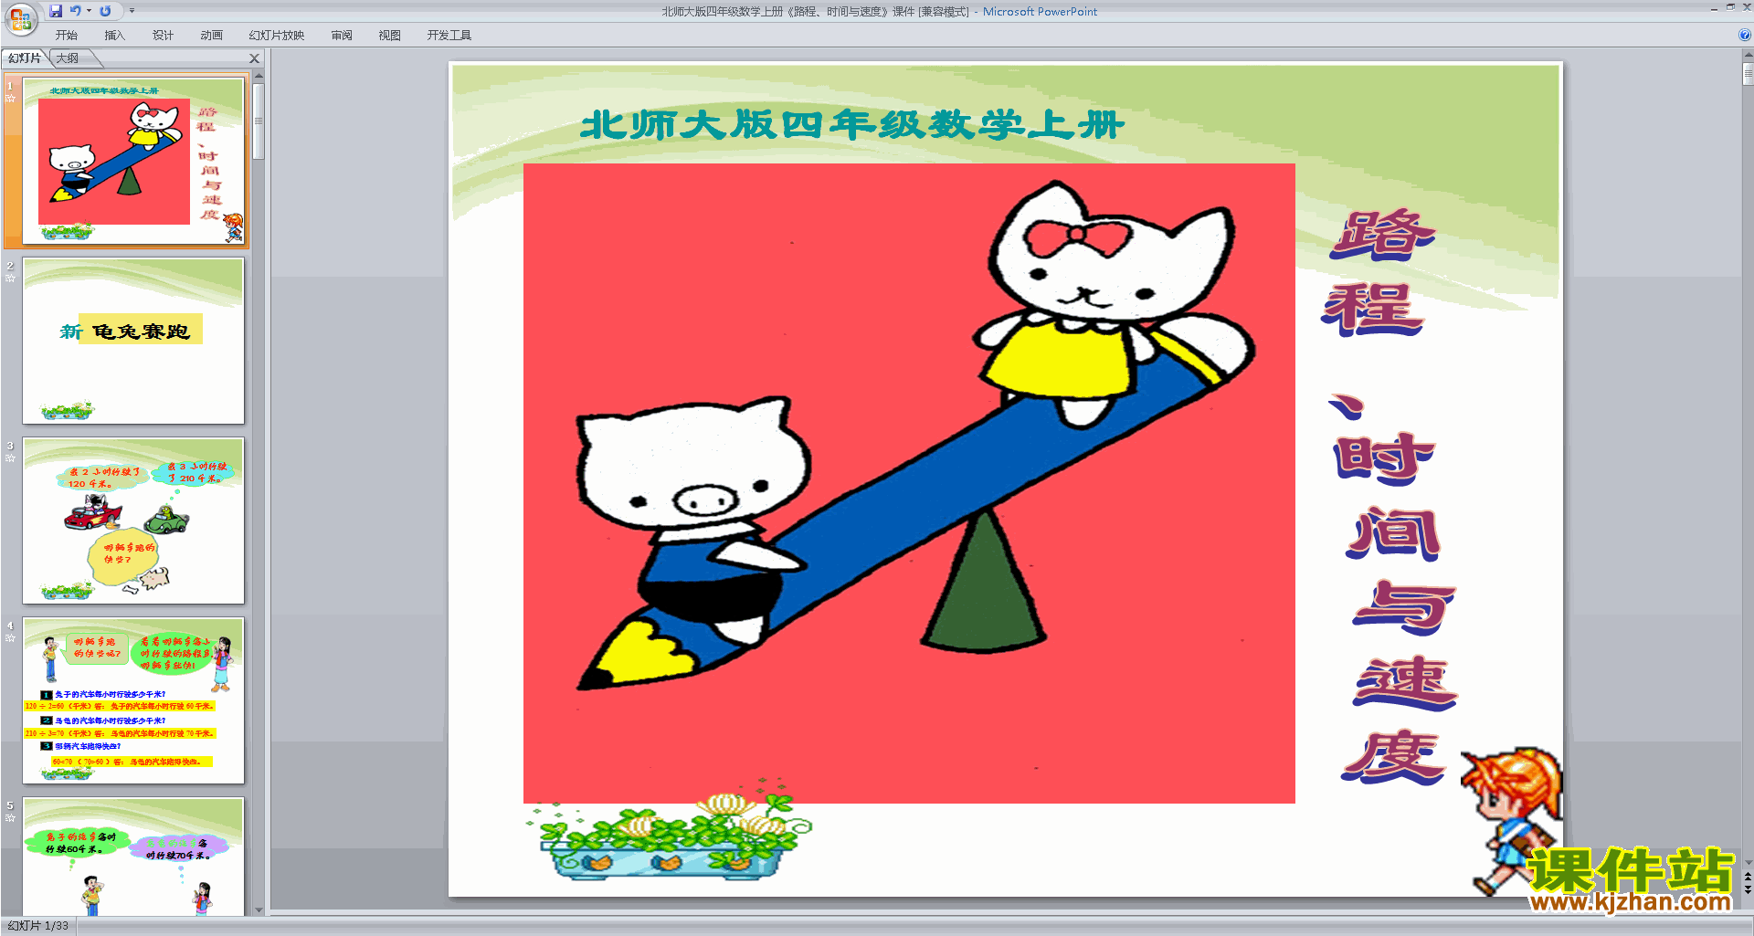
Task: Open the 设计 ribbon tab
Action: point(163,36)
